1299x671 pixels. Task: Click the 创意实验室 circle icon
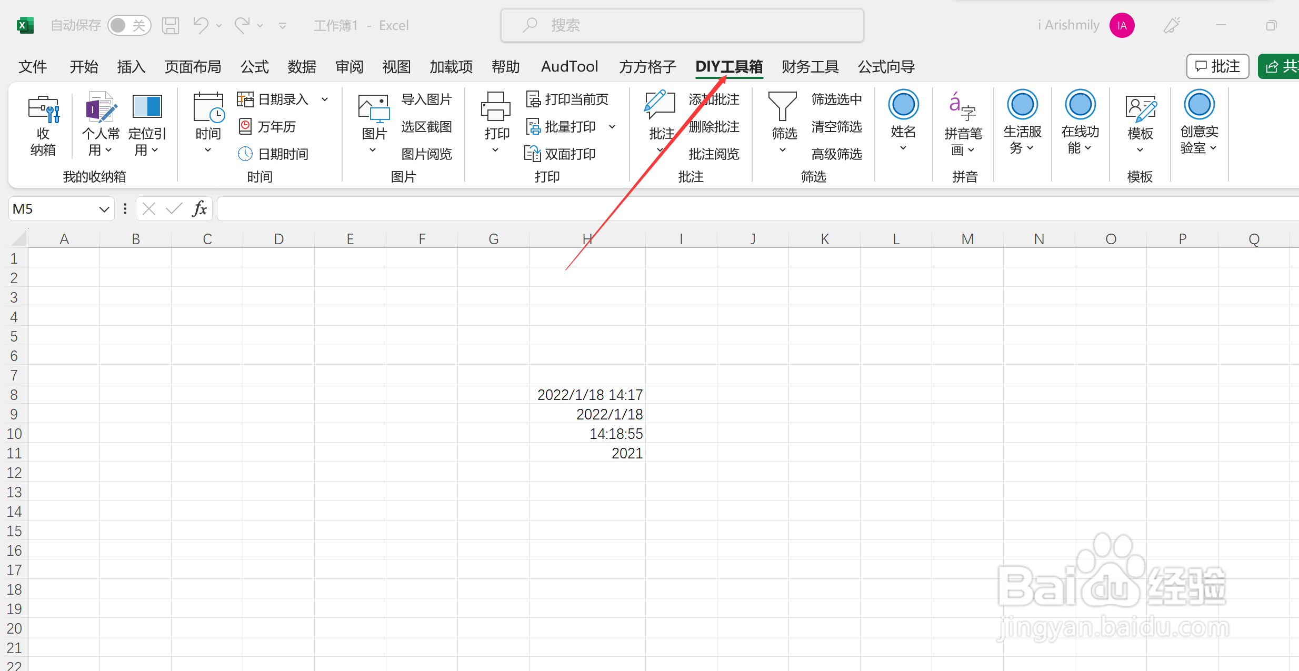1199,104
